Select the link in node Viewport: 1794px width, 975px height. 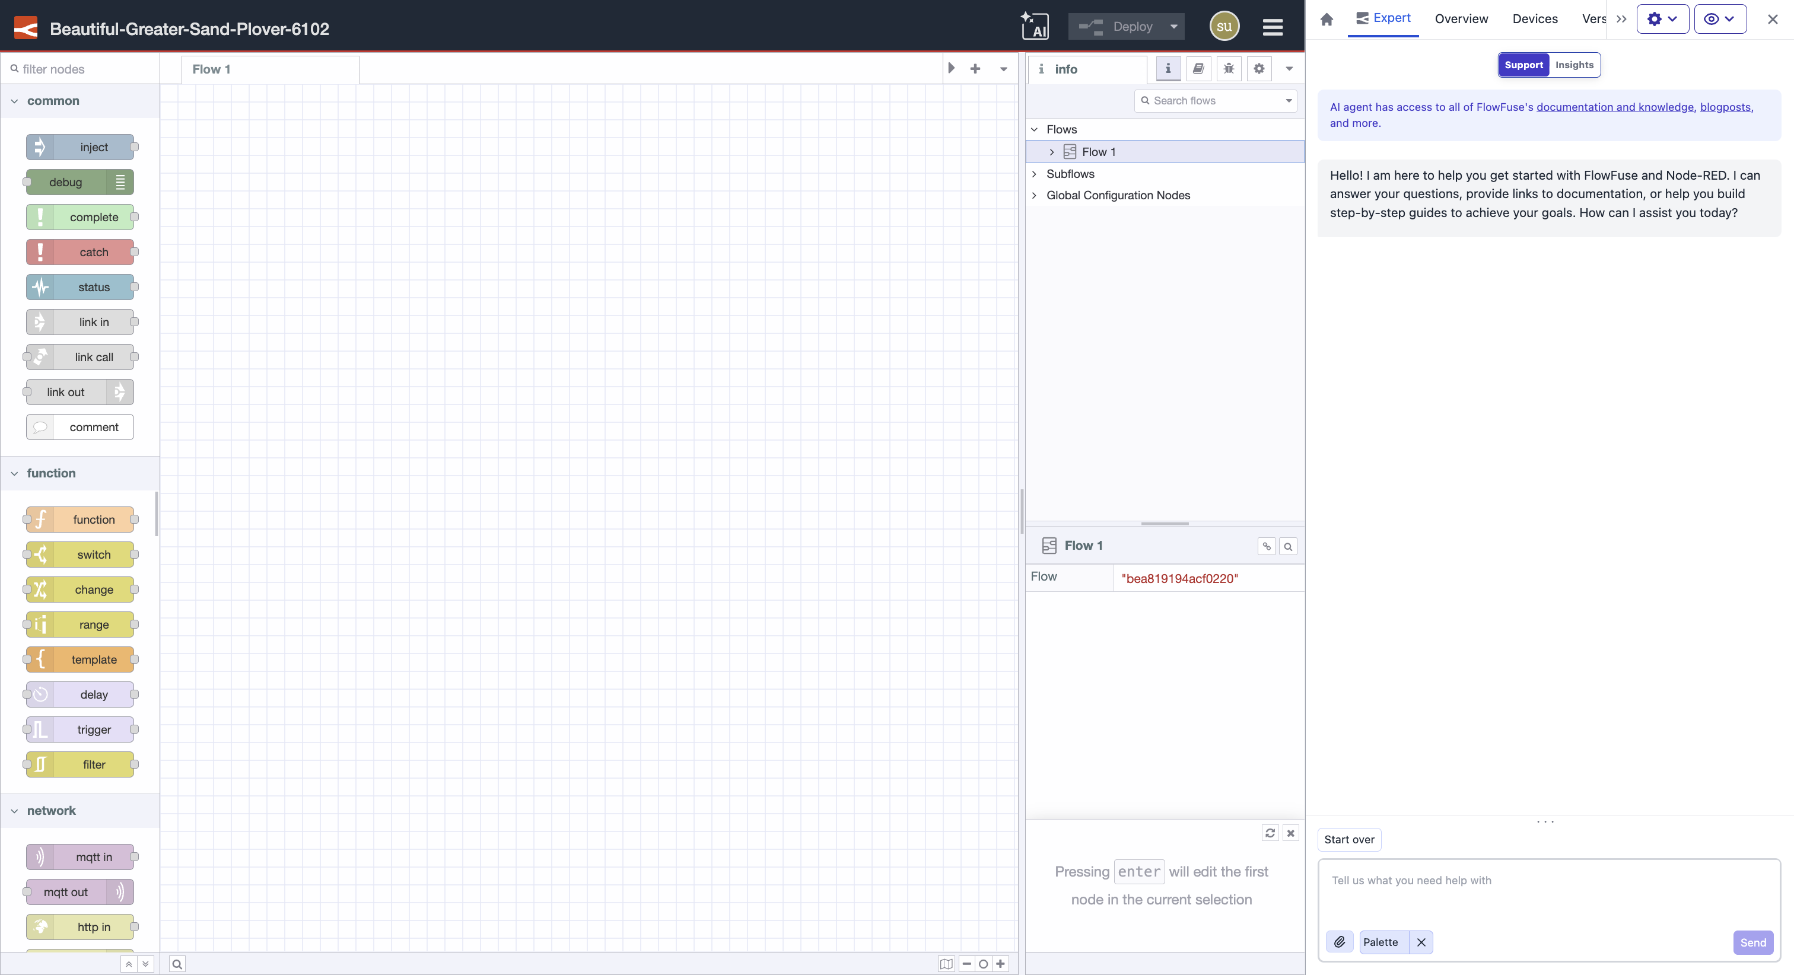81,322
